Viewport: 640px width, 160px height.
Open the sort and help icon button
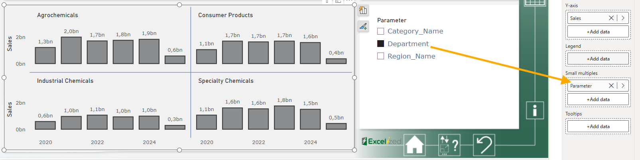click(x=449, y=145)
